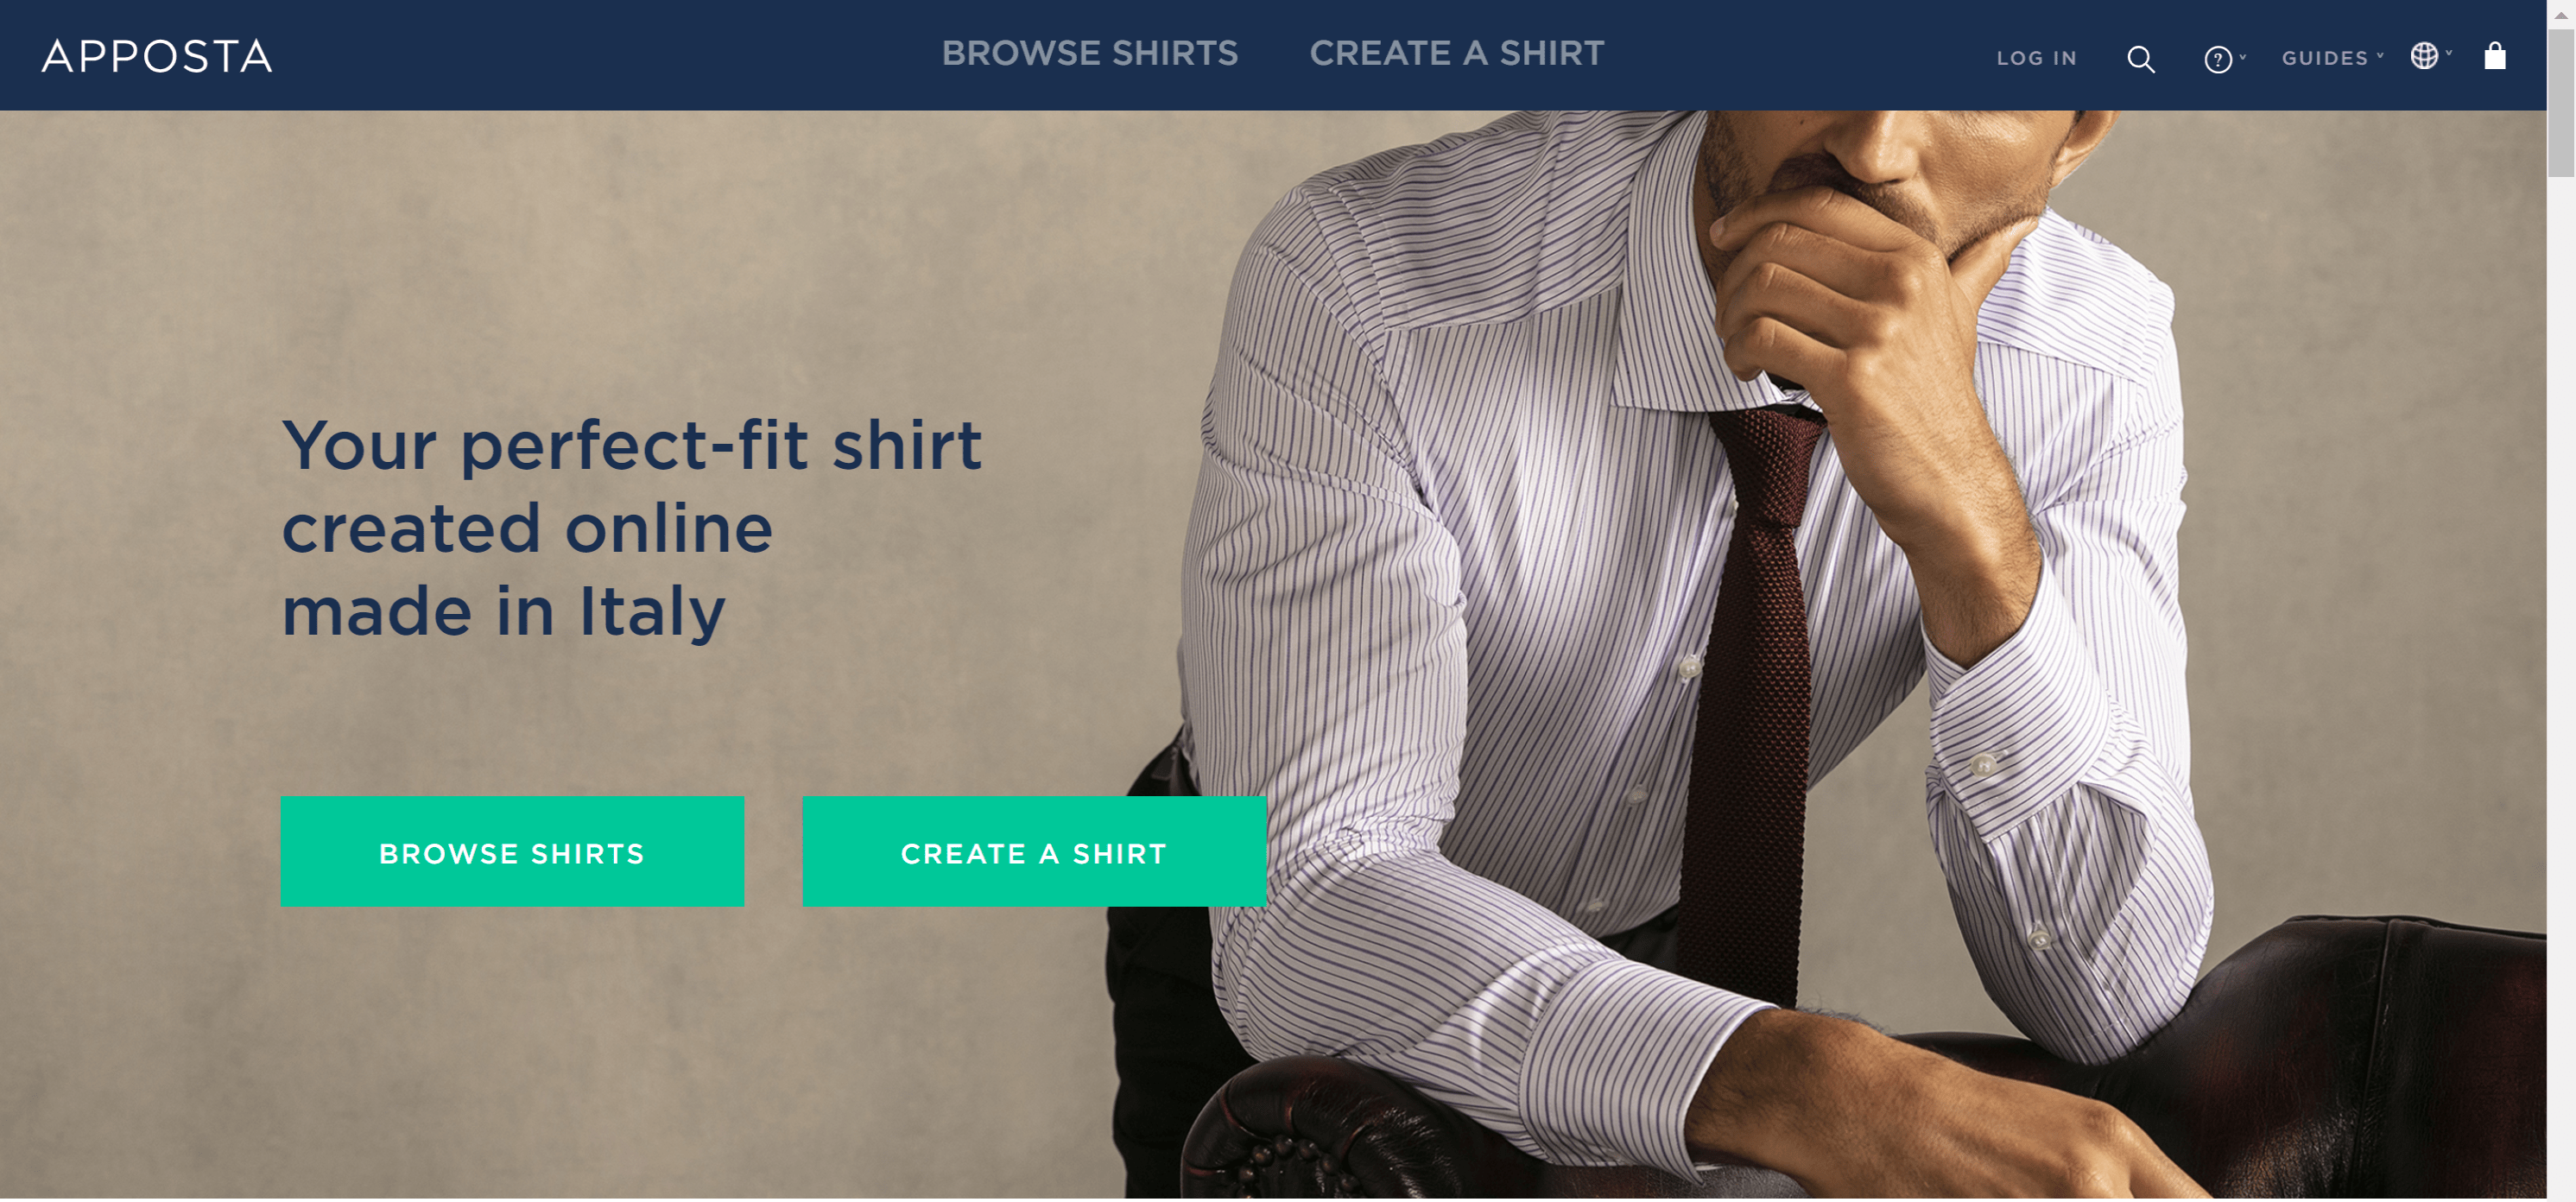
Task: Click the headline "Your perfect-fit shirt"
Action: (x=631, y=446)
